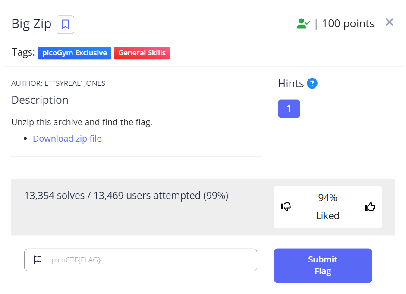The width and height of the screenshot is (406, 294).
Task: Select the picoGym Exclusive tag
Action: [75, 53]
